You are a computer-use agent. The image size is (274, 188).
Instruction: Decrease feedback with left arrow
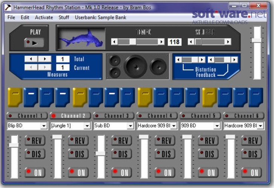click(211, 60)
